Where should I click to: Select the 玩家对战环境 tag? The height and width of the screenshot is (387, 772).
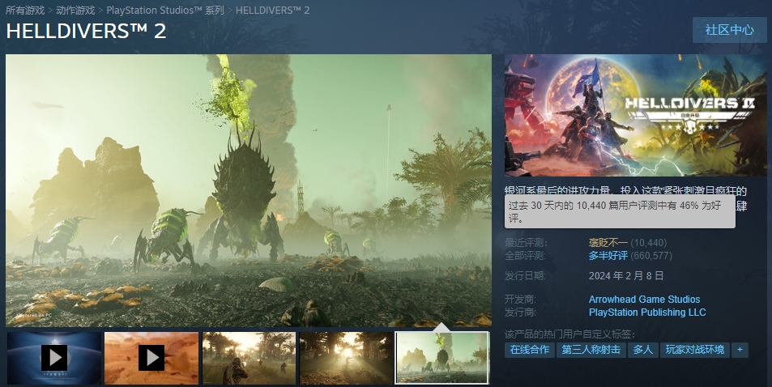coord(695,350)
